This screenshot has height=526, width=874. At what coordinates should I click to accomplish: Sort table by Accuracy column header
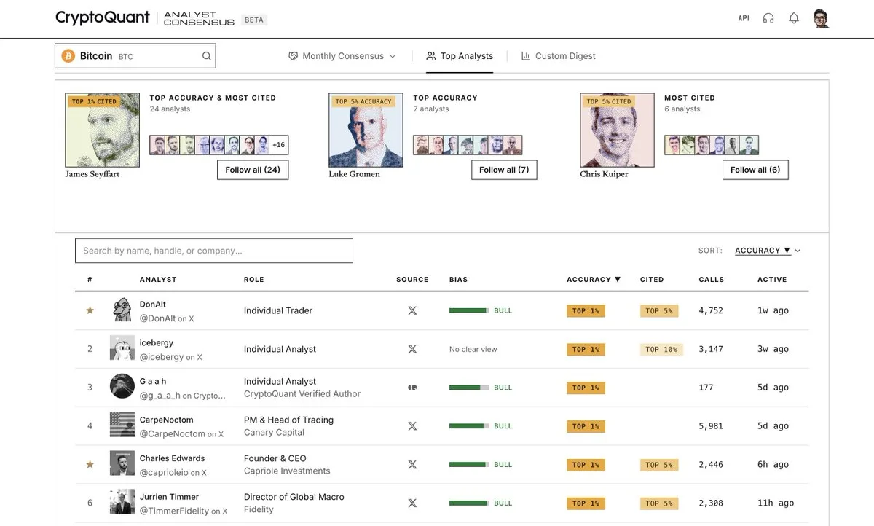(x=594, y=280)
